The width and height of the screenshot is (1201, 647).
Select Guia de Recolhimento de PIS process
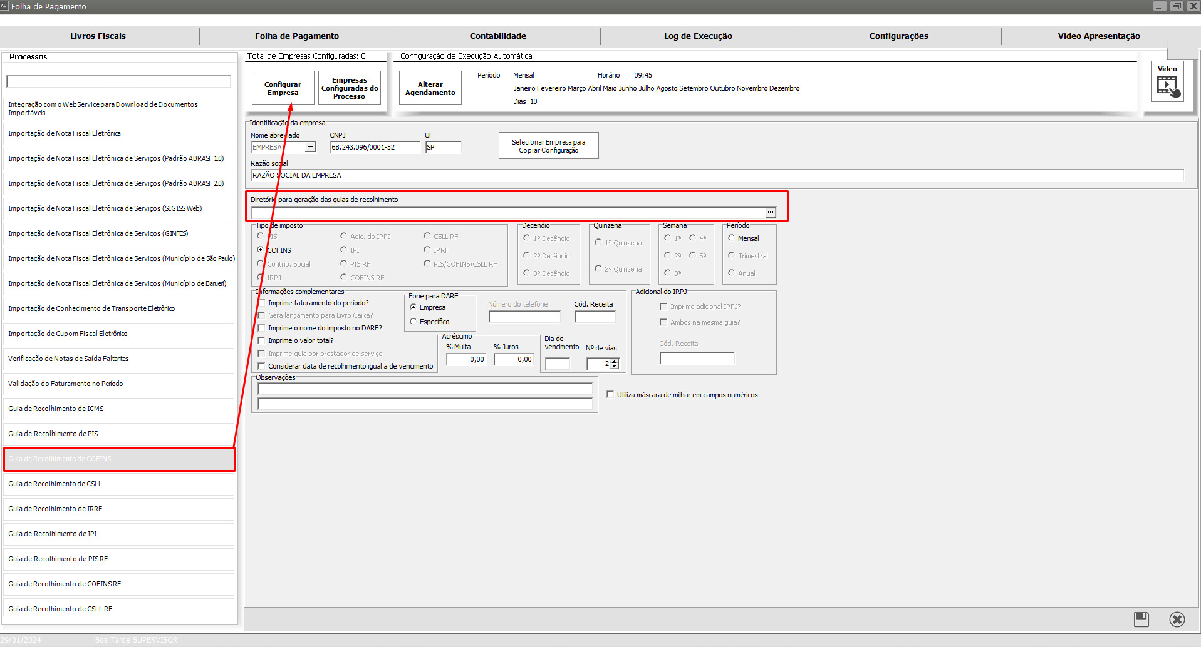point(119,434)
